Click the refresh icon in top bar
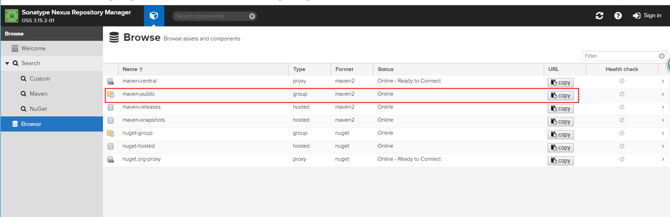The height and width of the screenshot is (217, 670). coord(599,15)
